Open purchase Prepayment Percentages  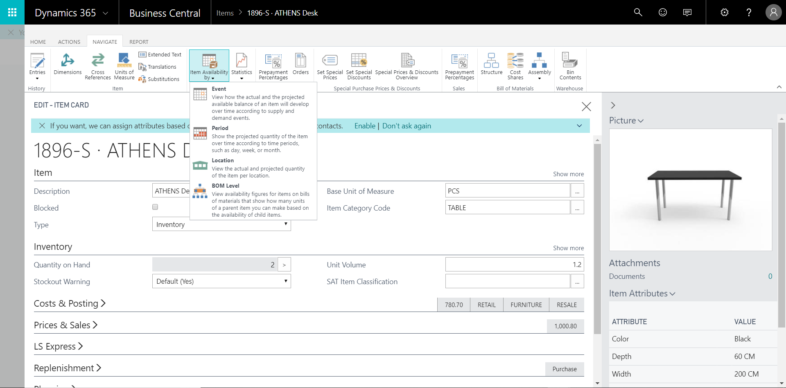[273, 67]
